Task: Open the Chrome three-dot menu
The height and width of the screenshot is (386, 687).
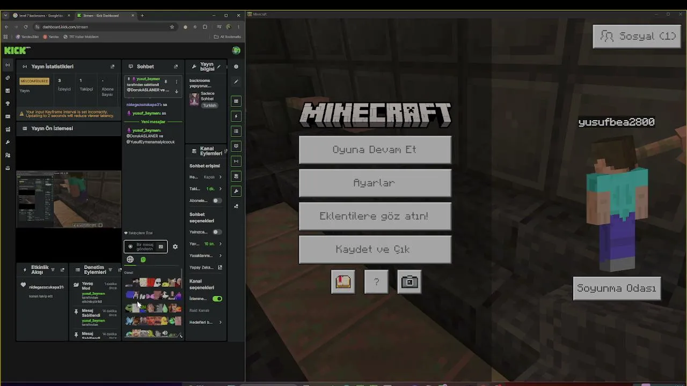Action: 239,27
